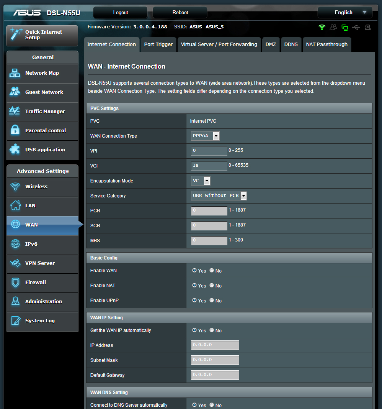Open the NAT Passthrough tab
The width and height of the screenshot is (382, 409).
326,44
